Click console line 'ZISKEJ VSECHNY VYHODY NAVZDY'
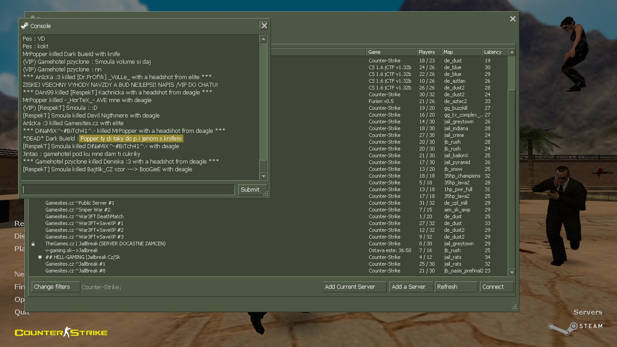The image size is (617, 347). pos(120,85)
